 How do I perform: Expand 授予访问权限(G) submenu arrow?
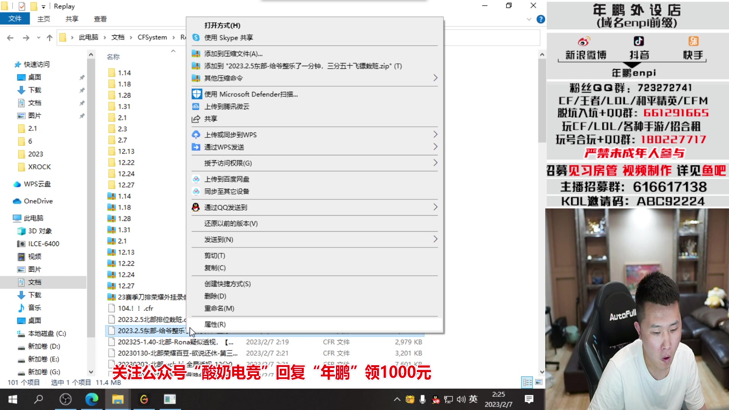pos(436,163)
